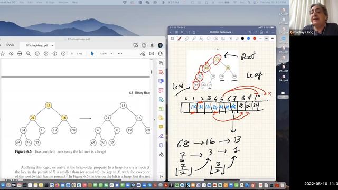Open the Protect shield tool in right pane
The height and width of the screenshot is (190, 338).
click(161, 145)
